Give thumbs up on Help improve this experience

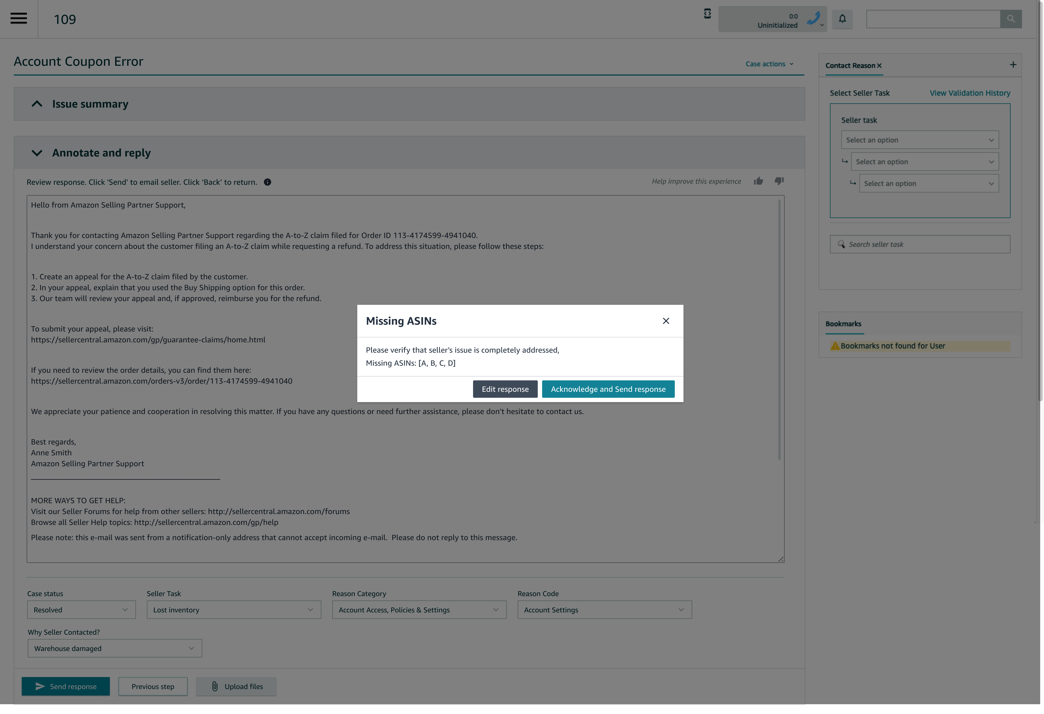click(x=758, y=181)
